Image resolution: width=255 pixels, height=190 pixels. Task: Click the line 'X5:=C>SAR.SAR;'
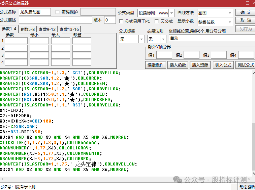pyautogui.click(x=19, y=127)
